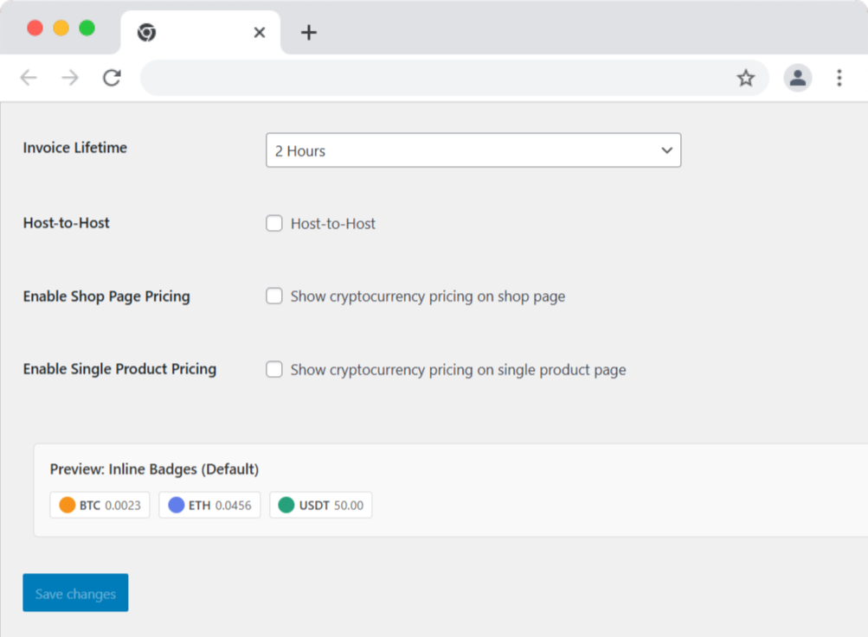Screen dimensions: 868x637
Task: Bookmark page with the star icon
Action: [745, 79]
